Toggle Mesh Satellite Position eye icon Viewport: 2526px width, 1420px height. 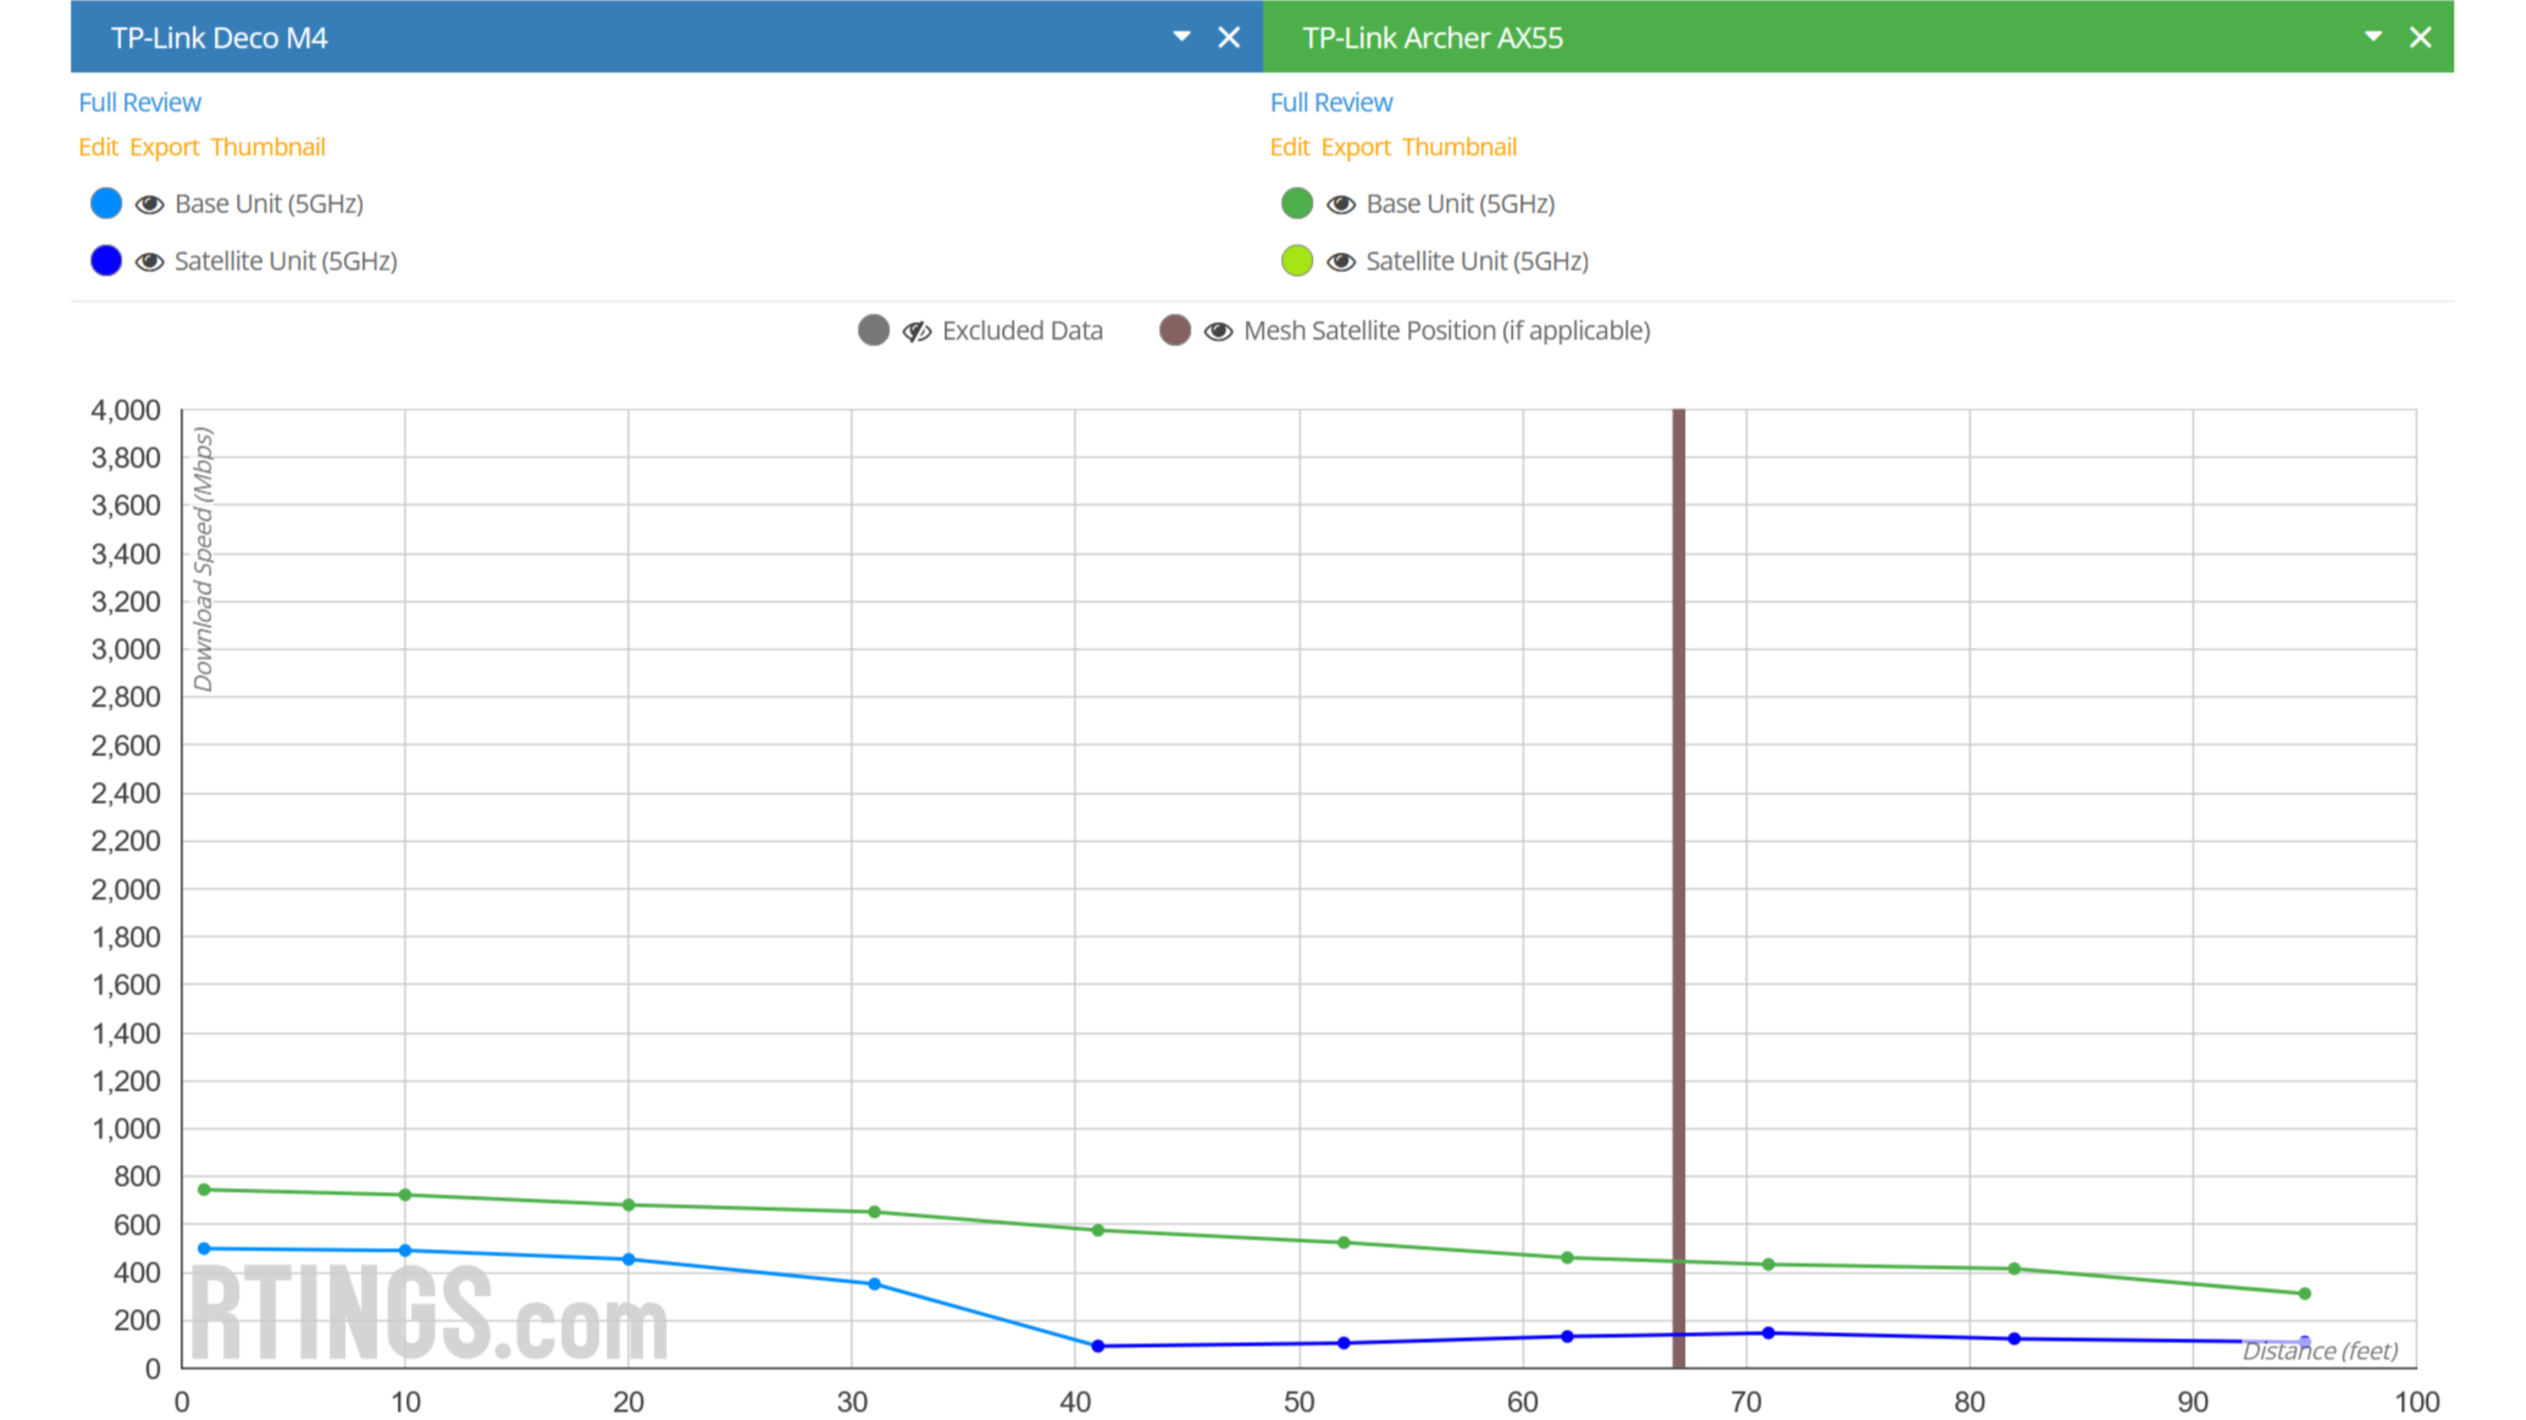coord(1218,331)
